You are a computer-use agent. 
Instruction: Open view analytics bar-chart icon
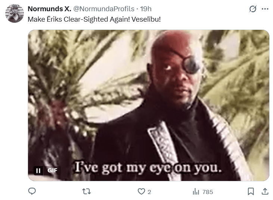[x=196, y=191]
